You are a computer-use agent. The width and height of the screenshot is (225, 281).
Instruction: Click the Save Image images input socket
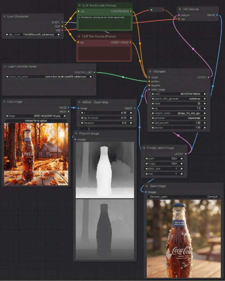click(x=146, y=192)
